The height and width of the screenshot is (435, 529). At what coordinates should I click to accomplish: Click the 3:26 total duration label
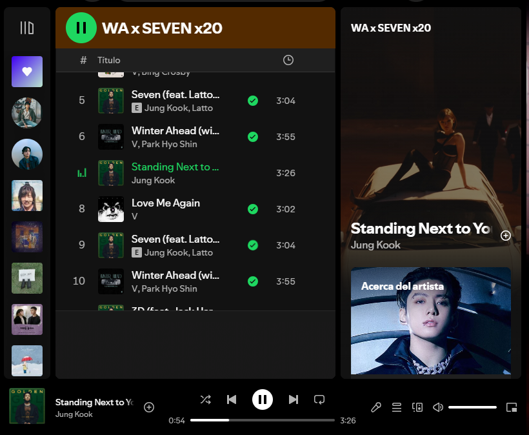[348, 421]
